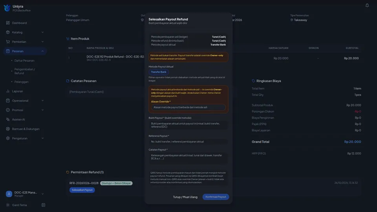Click the Dashboard sidebar icon
This screenshot has width=377, height=212.
point(8,23)
